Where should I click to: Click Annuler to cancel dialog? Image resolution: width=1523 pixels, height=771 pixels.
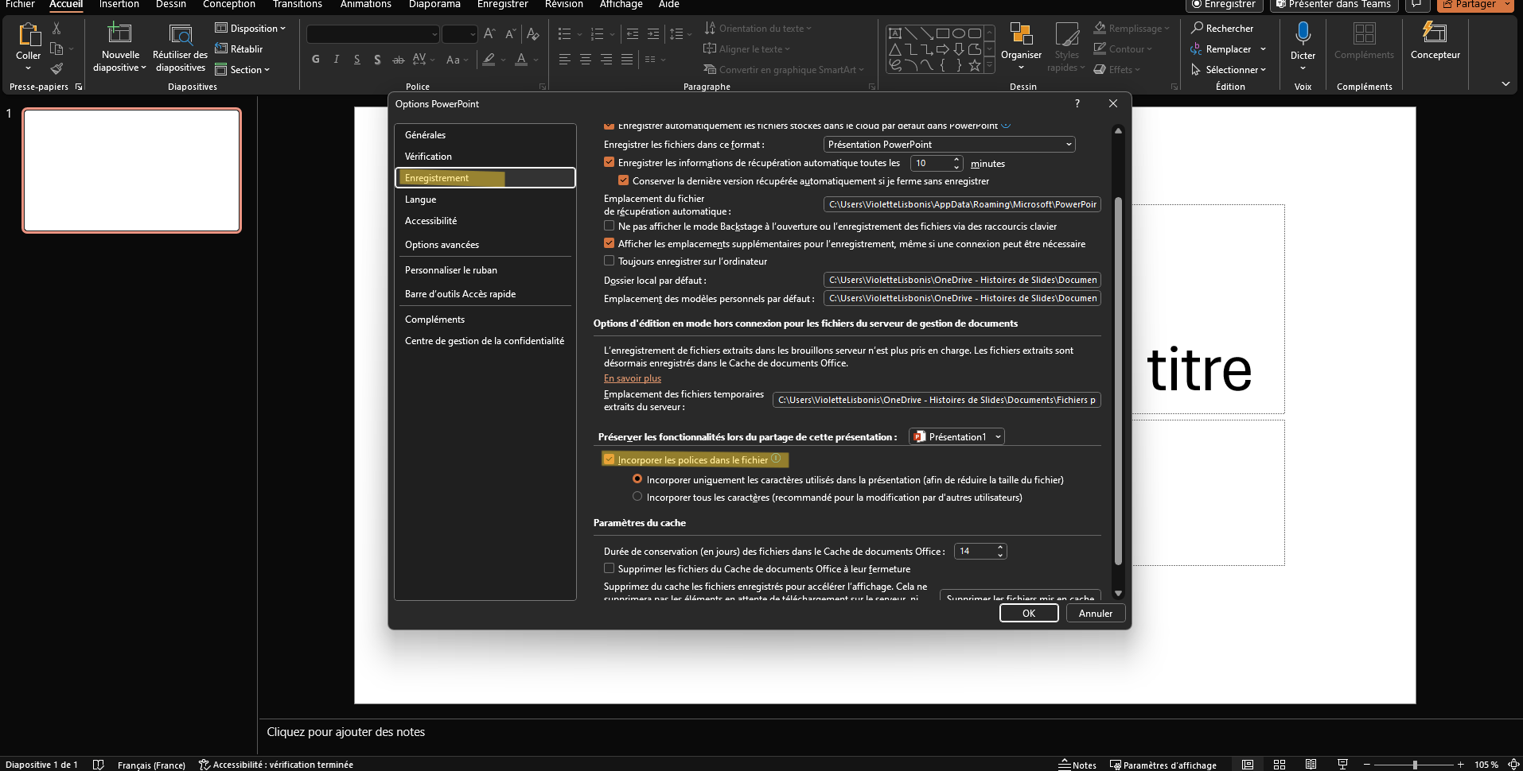(1096, 613)
